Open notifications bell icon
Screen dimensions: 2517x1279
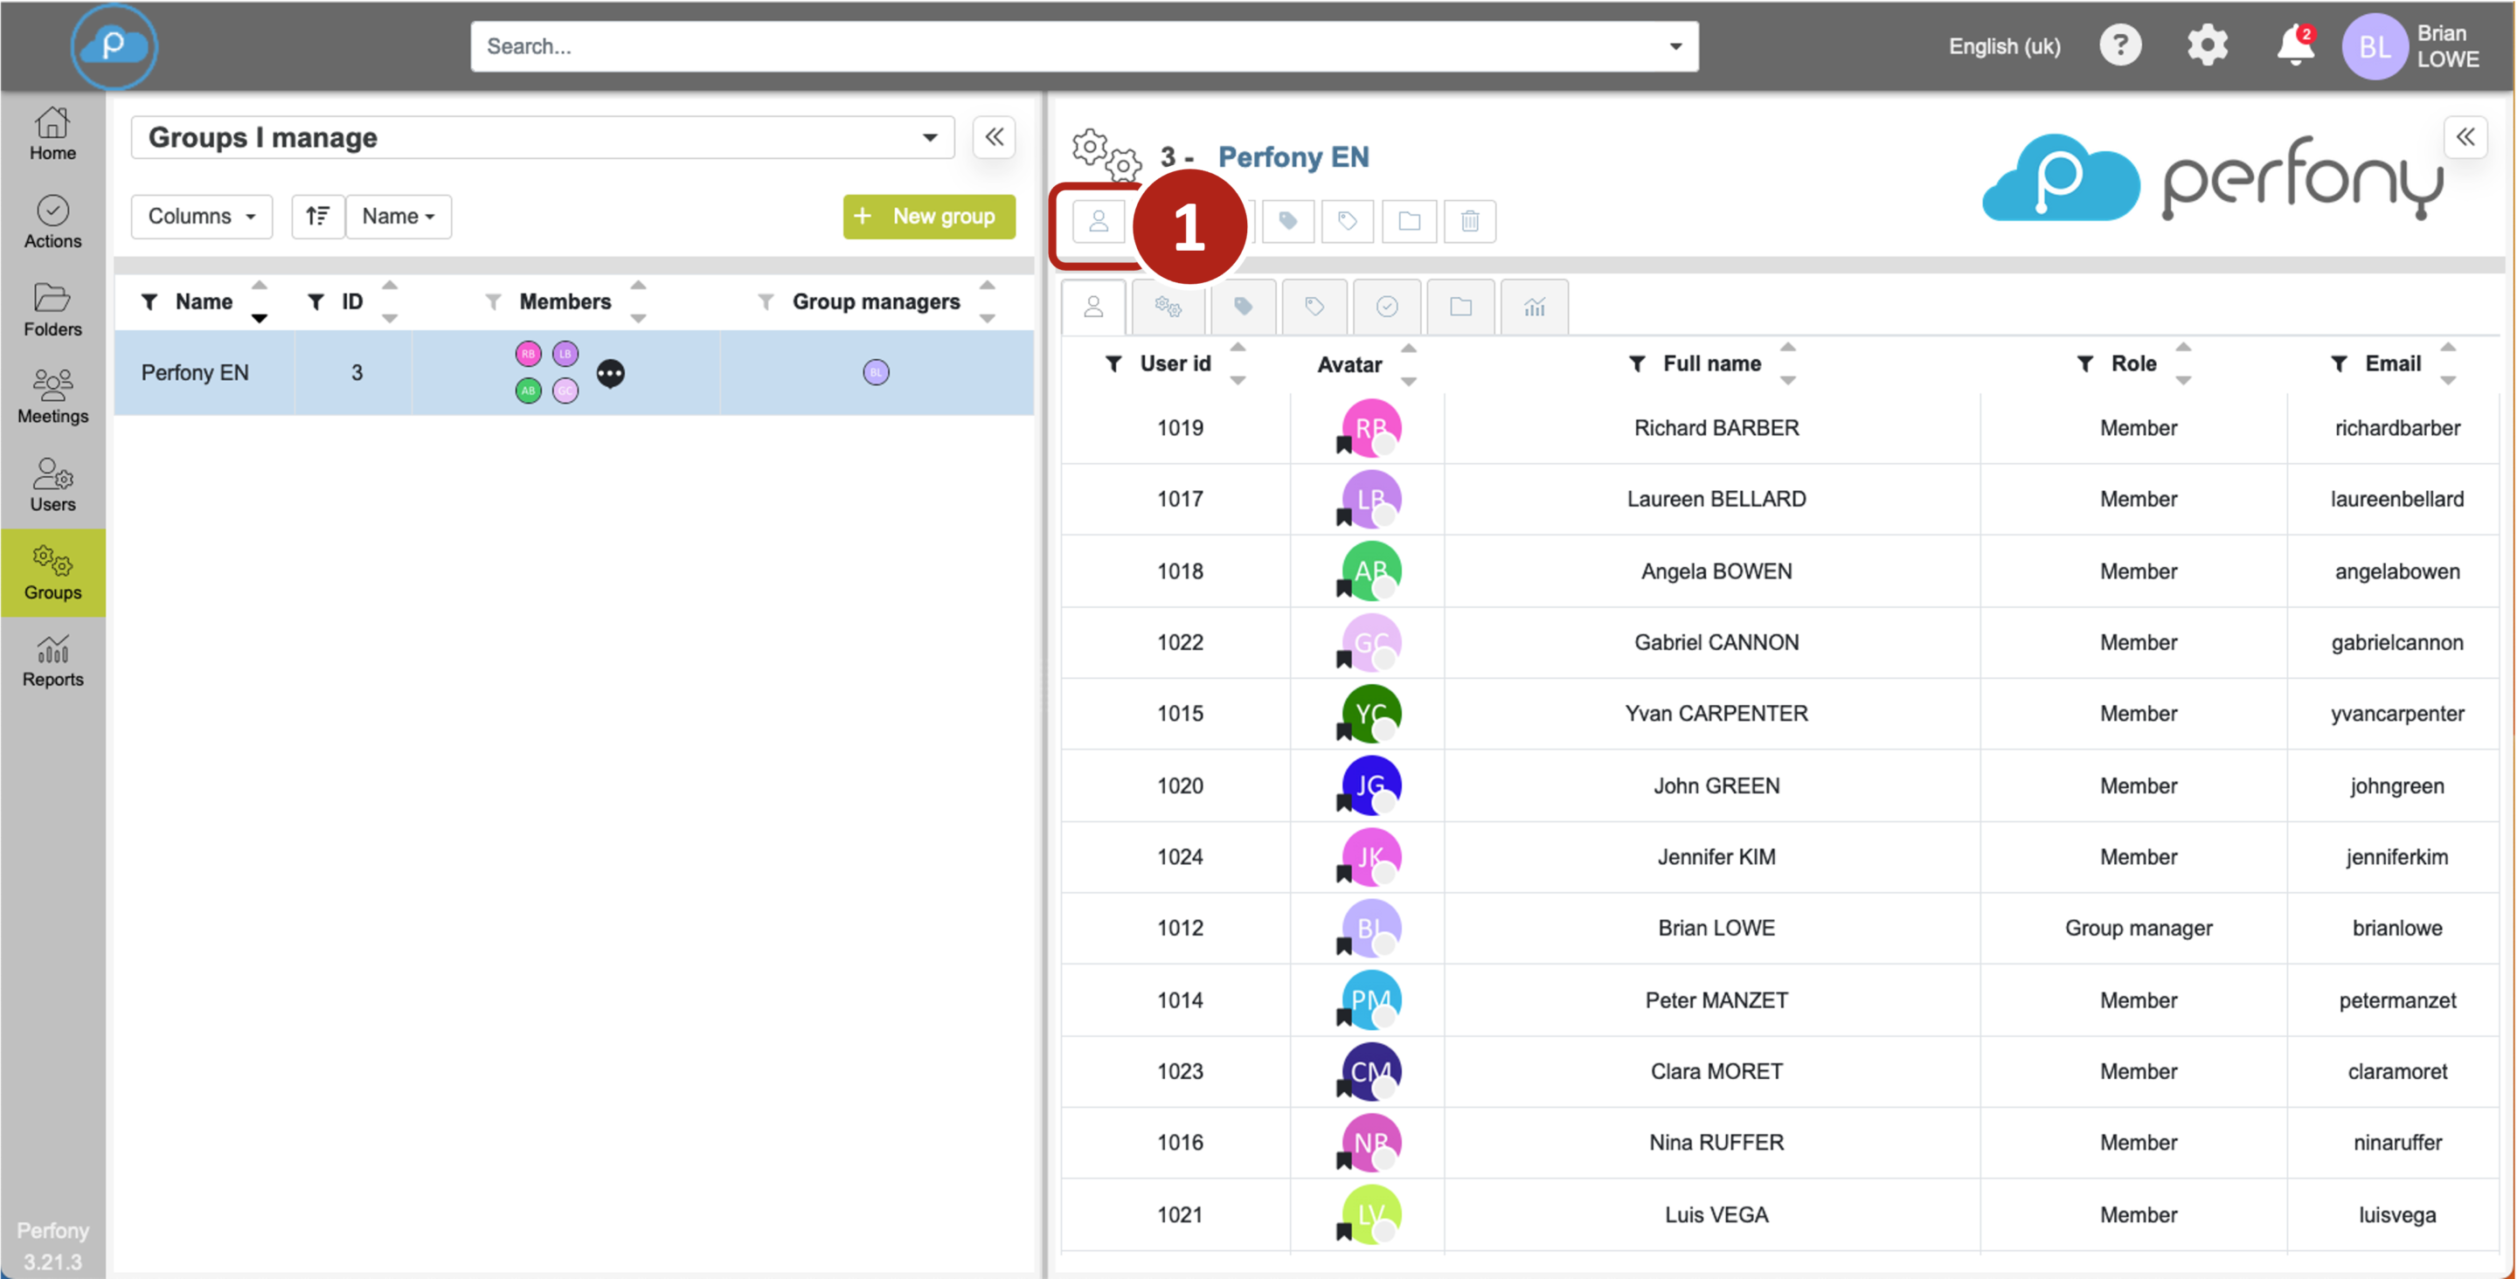tap(2293, 46)
